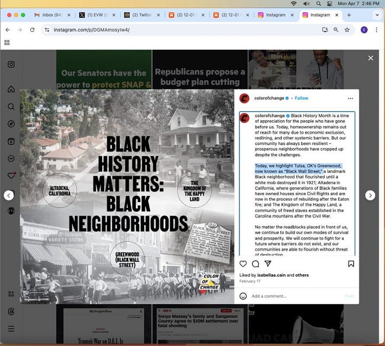The width and height of the screenshot is (385, 346).
Task: Open Messenger icon in sidebar
Action: tap(11, 159)
